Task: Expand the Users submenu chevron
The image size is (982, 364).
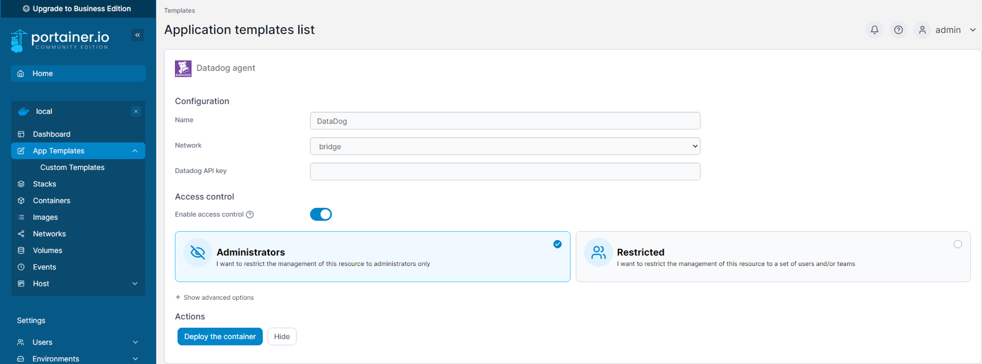Action: click(x=135, y=342)
